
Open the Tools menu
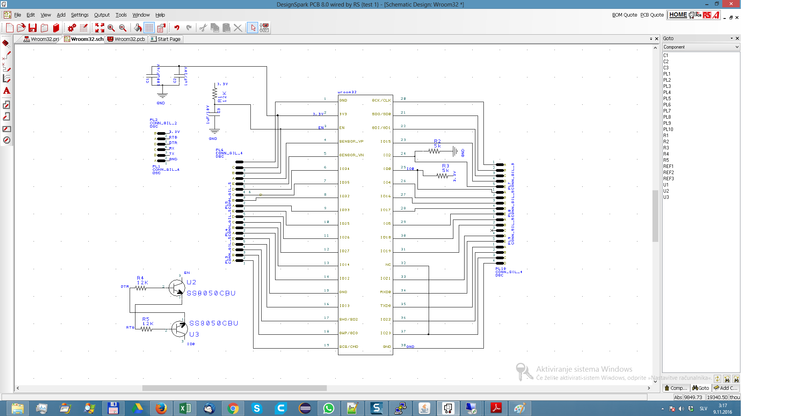point(121,15)
